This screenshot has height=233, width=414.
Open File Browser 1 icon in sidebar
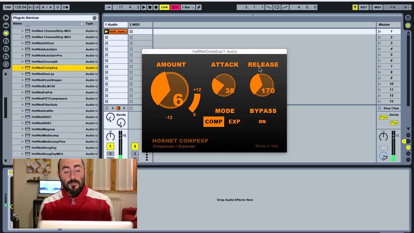coord(6,41)
